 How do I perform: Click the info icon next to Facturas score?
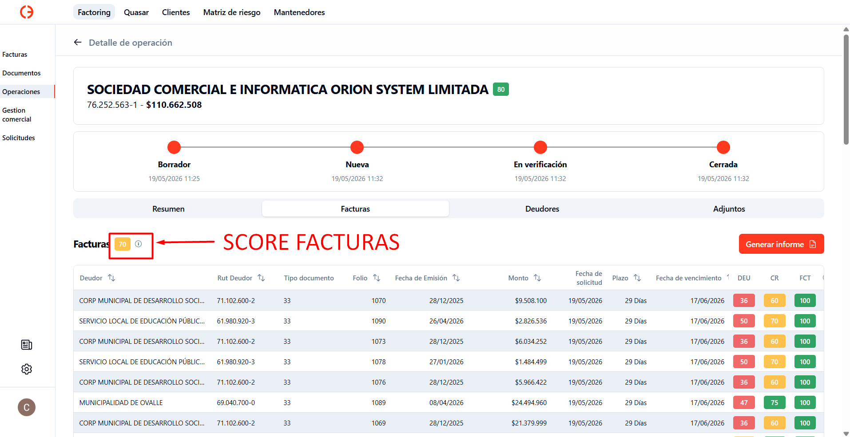[139, 244]
